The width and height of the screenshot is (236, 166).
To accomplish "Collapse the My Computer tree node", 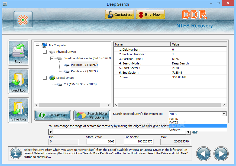I will [x=37, y=45].
